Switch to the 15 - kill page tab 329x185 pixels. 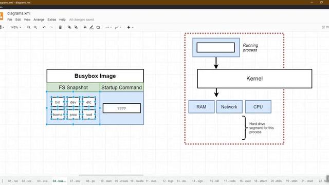coord(214,181)
